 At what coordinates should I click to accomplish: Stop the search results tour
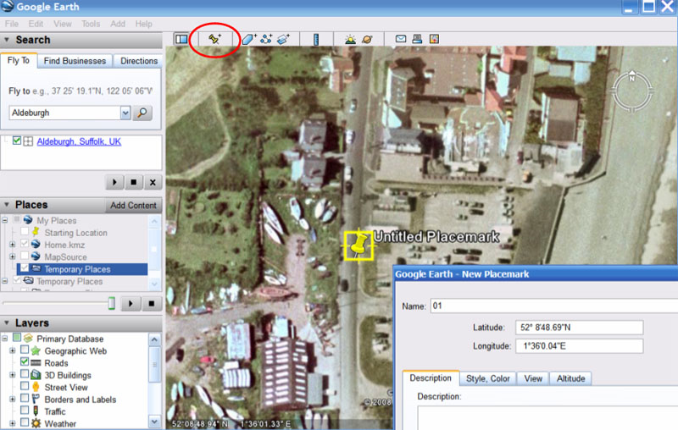[x=134, y=182]
